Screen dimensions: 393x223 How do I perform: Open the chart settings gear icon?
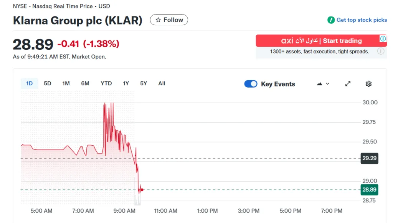coord(368,83)
